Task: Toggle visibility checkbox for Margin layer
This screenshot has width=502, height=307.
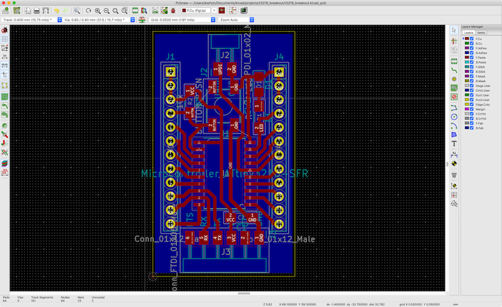Action: tap(472, 109)
